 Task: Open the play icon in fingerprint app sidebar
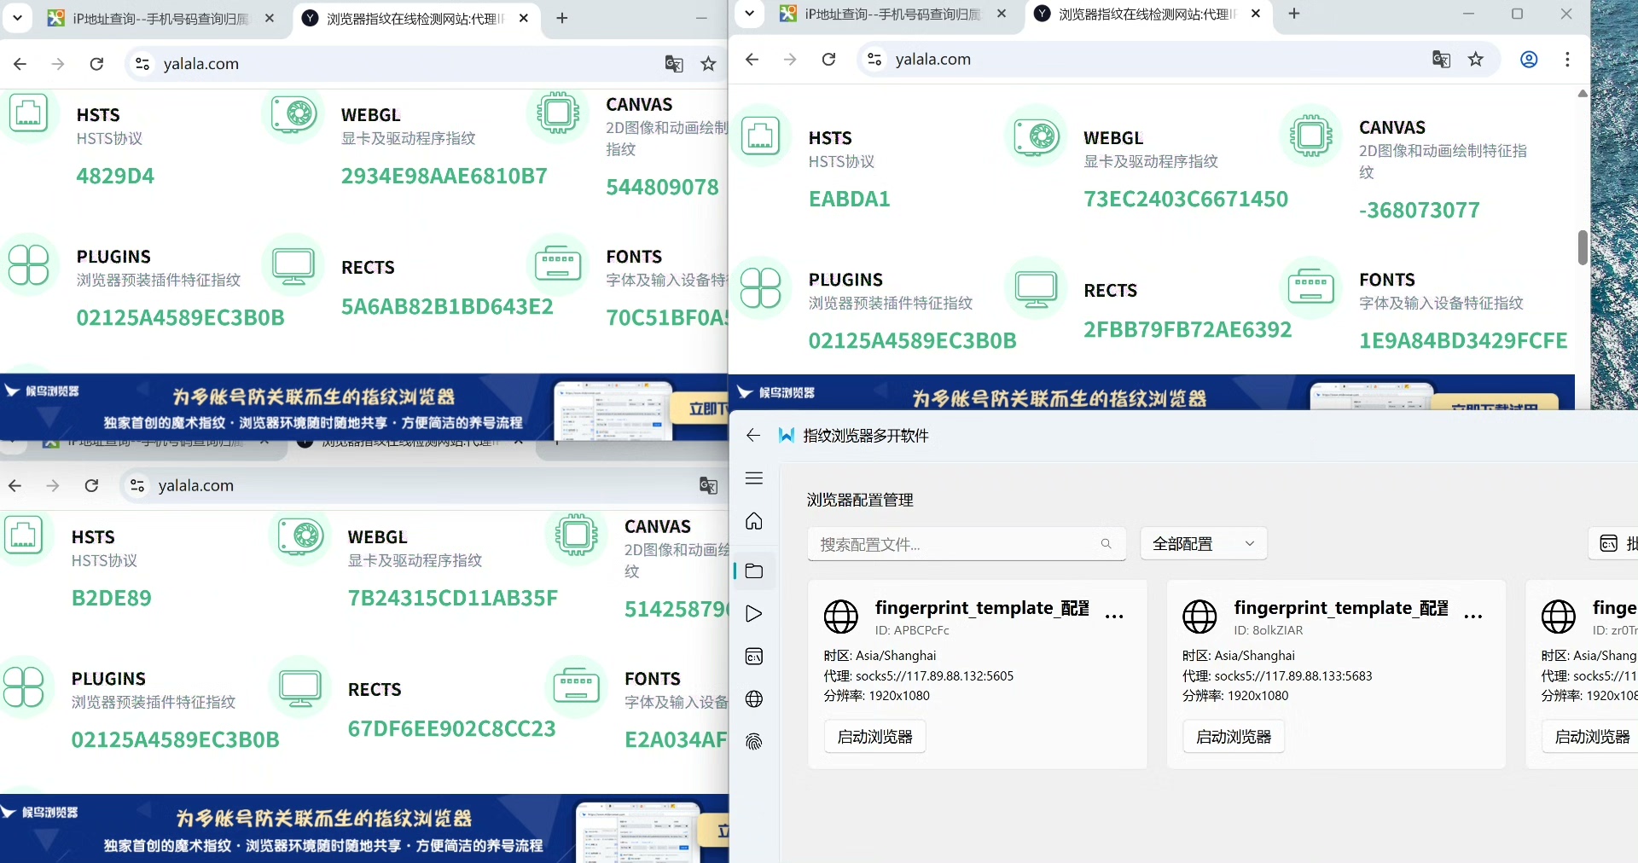753,614
